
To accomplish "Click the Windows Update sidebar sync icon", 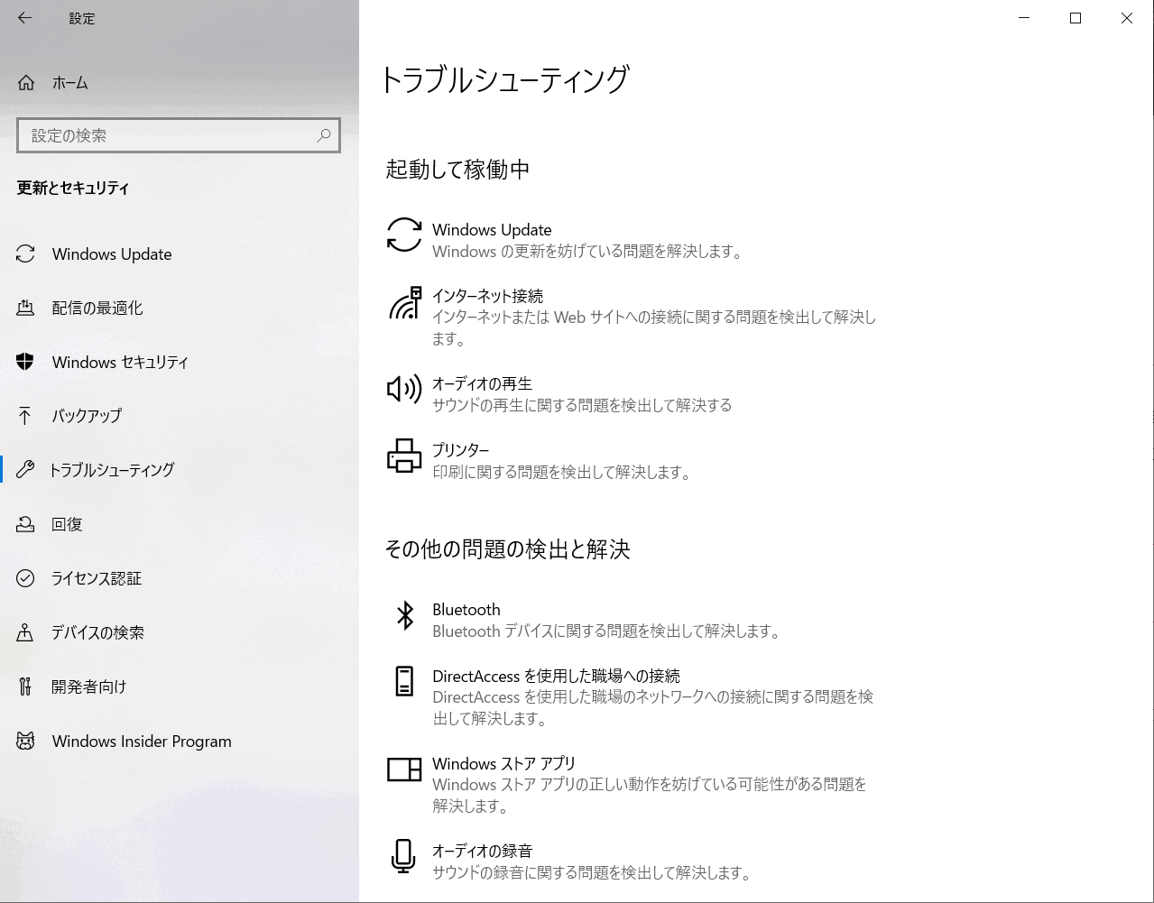I will point(25,254).
